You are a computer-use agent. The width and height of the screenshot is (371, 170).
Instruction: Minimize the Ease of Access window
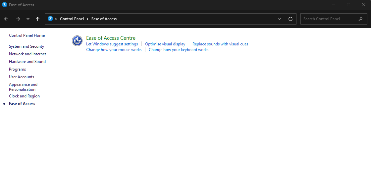pos(333,5)
